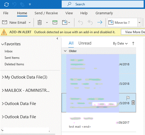Open the Move dropdown arrow beside folder icon
The image size is (145, 135).
[x=69, y=22]
